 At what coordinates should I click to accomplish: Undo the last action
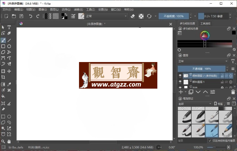coord(30,16)
